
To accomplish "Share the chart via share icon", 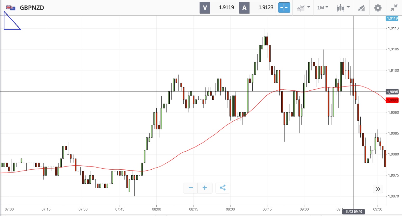I will point(223,188).
